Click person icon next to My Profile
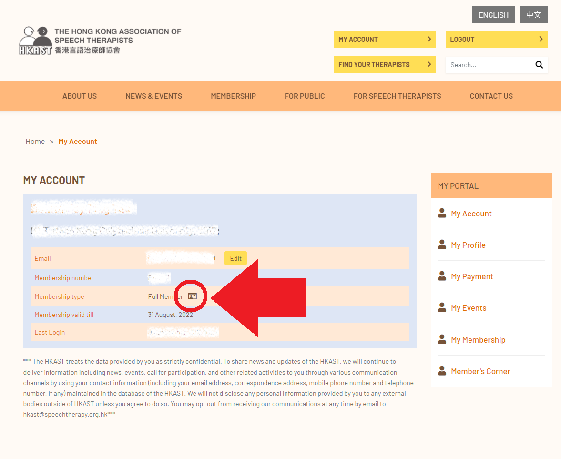Viewport: 561px width, 459px height. coord(442,245)
